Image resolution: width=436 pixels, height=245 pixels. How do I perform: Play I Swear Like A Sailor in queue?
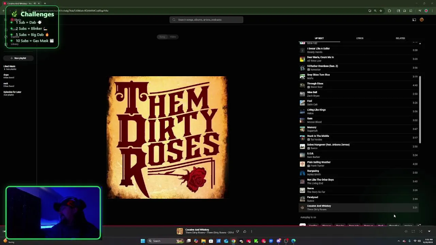click(x=358, y=50)
